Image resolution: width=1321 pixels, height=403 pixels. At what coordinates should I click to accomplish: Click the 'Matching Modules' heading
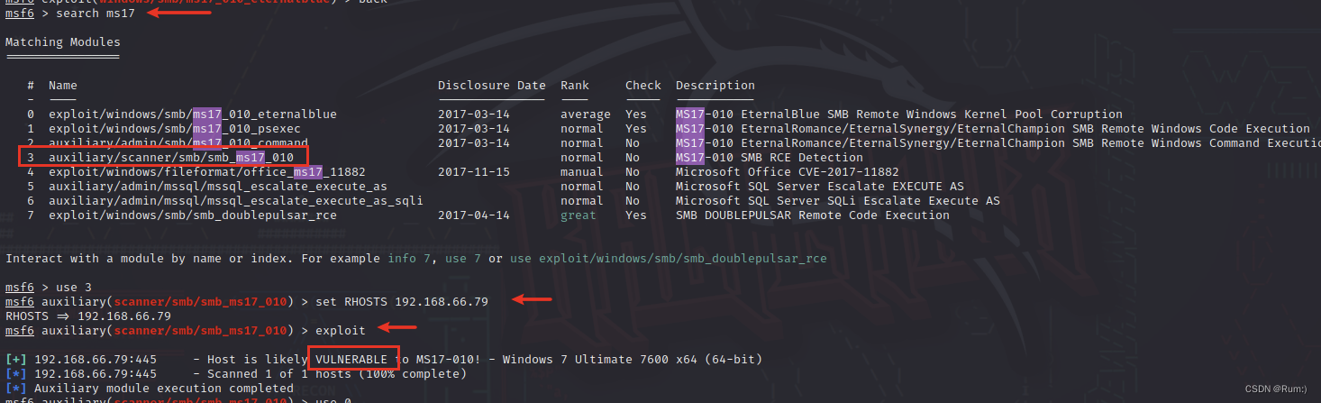tap(63, 42)
